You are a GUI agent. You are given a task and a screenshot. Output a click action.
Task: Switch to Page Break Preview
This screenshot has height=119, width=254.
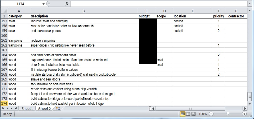tap(193, 114)
